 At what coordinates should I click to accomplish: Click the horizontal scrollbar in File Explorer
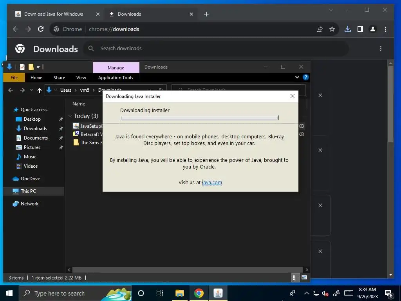coord(187,270)
